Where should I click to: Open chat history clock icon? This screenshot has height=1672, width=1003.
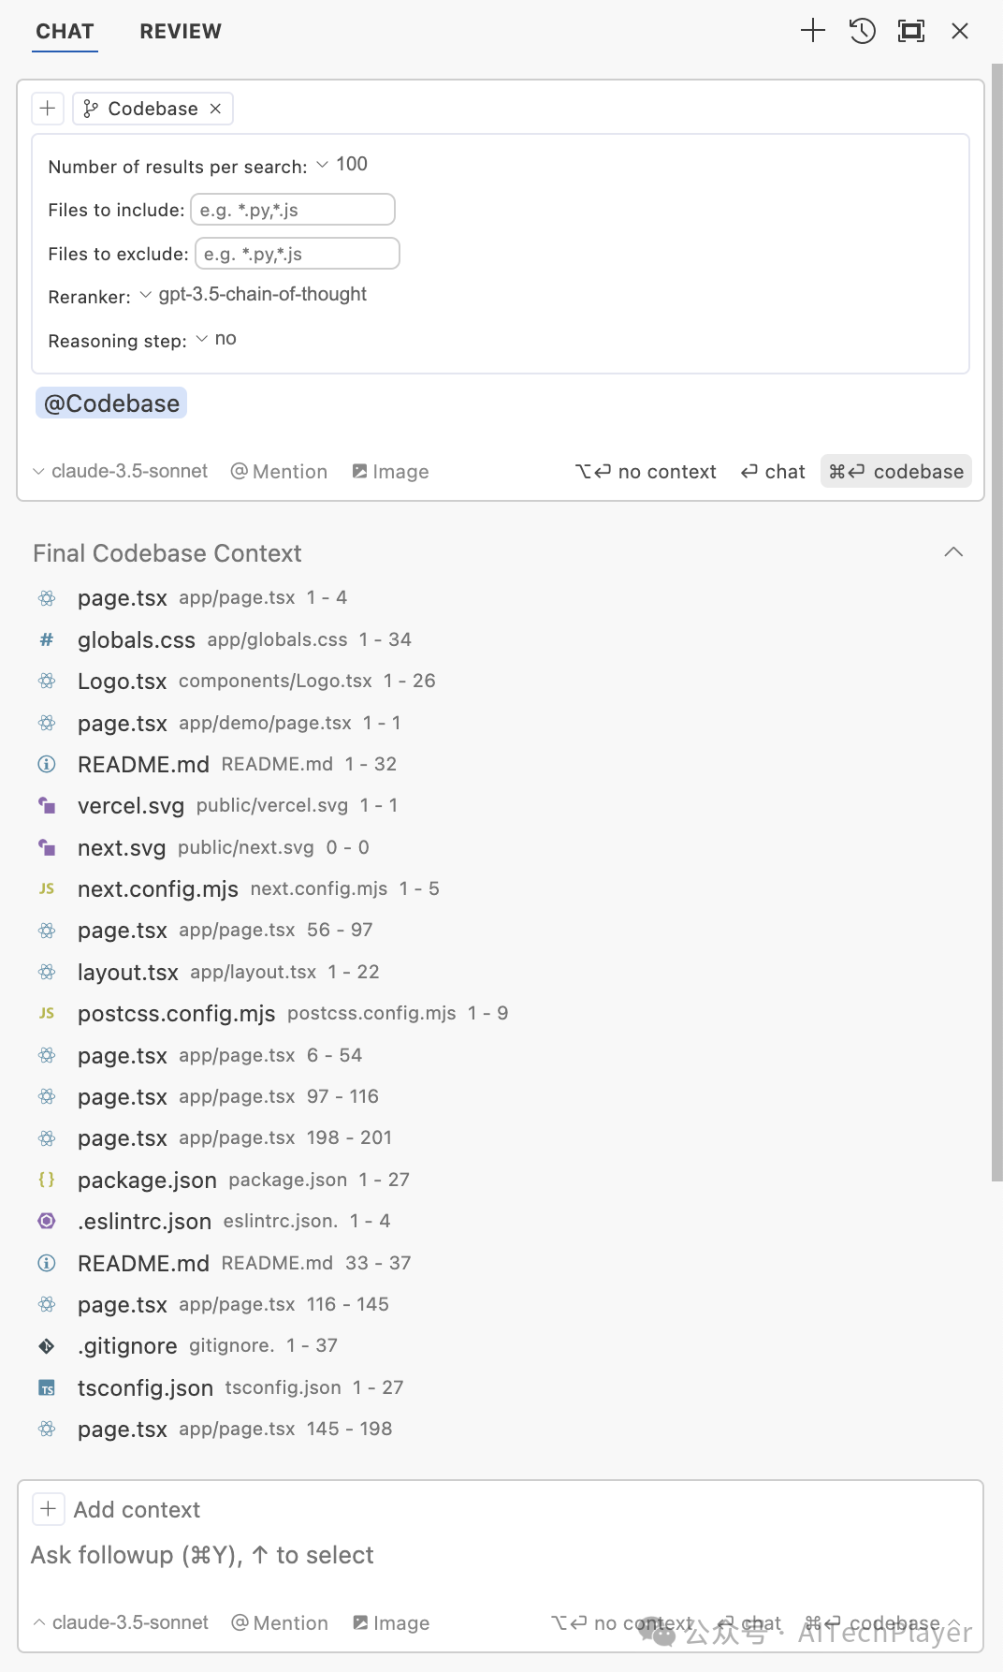pos(862,31)
